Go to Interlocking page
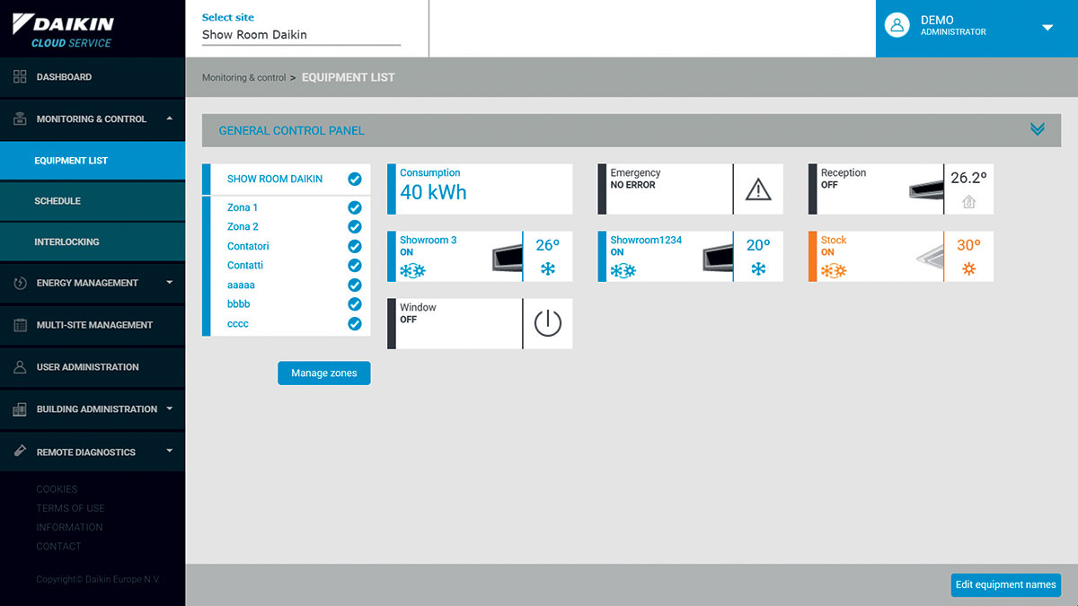Viewport: 1078px width, 606px height. tap(66, 242)
